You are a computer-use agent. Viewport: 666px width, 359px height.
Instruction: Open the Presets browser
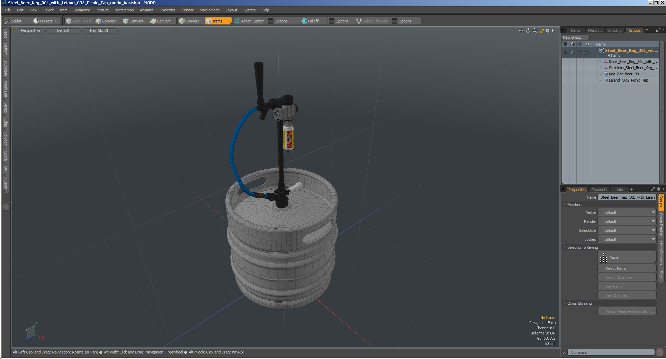pyautogui.click(x=46, y=21)
